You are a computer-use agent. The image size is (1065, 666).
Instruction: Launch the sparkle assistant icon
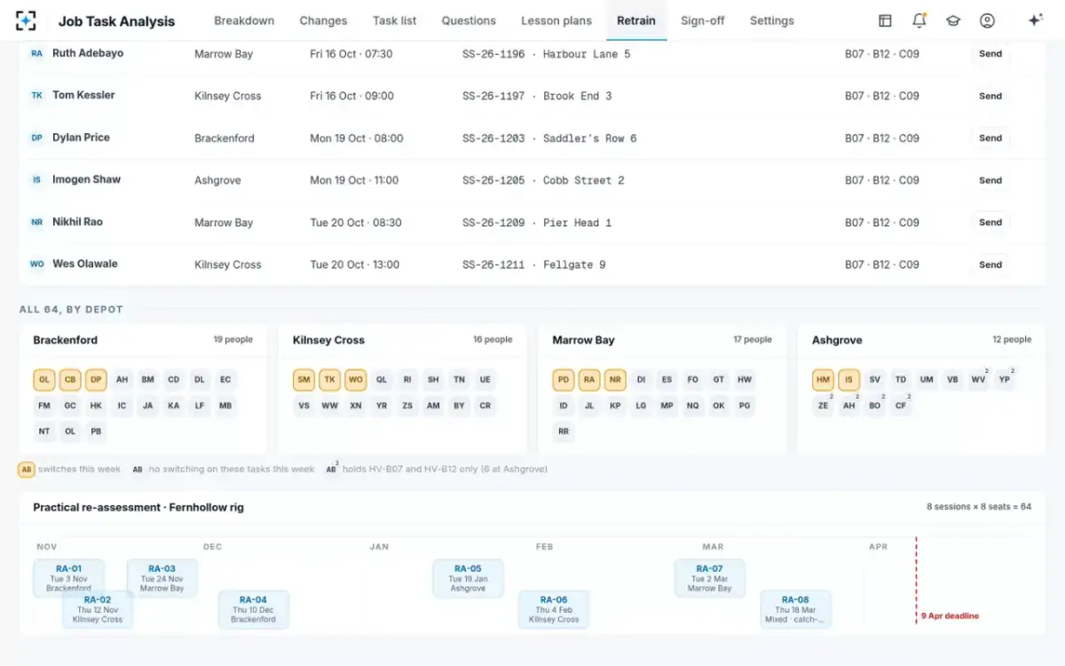[x=1035, y=20]
